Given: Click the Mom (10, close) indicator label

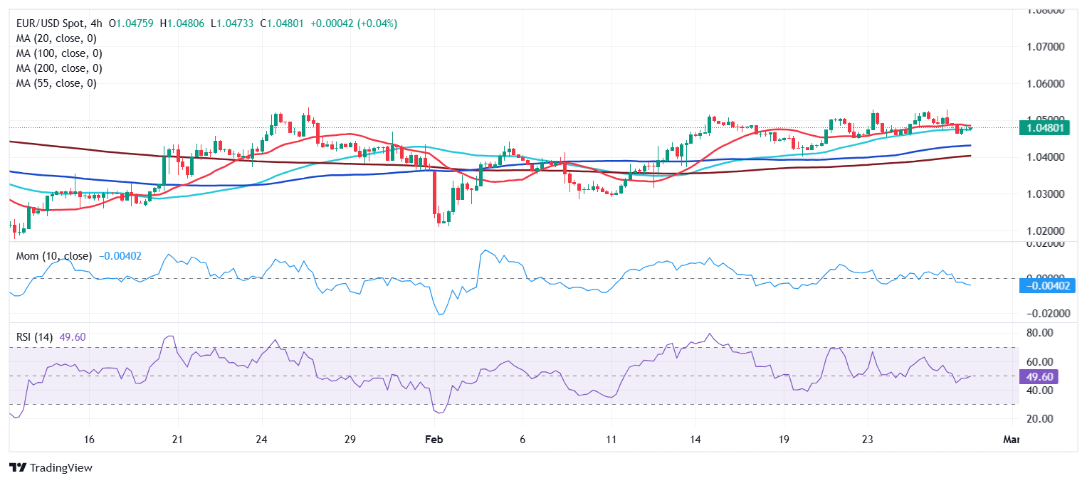Looking at the screenshot, I should click(x=54, y=255).
